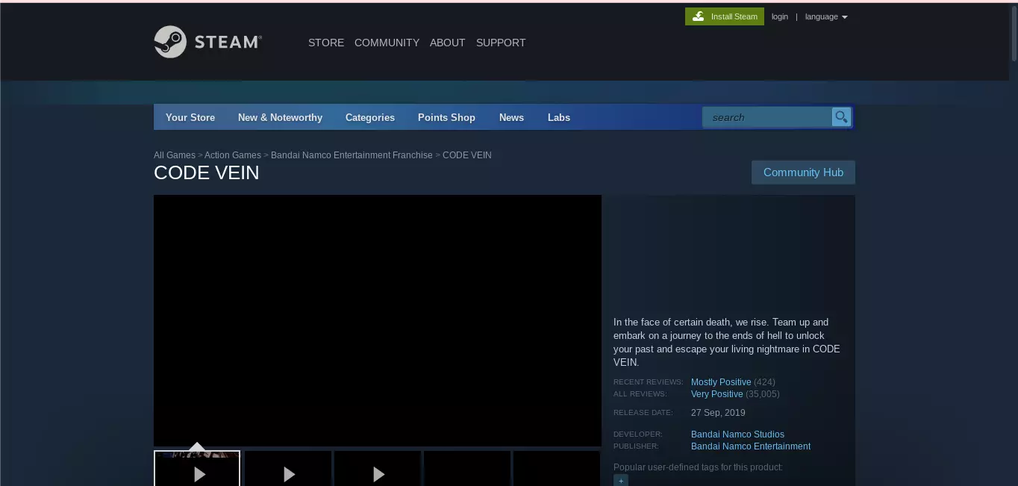Screen dimensions: 1018x486
Task: Click Bandai Namco Entertainment Franchise breadcrumb
Action: point(352,155)
